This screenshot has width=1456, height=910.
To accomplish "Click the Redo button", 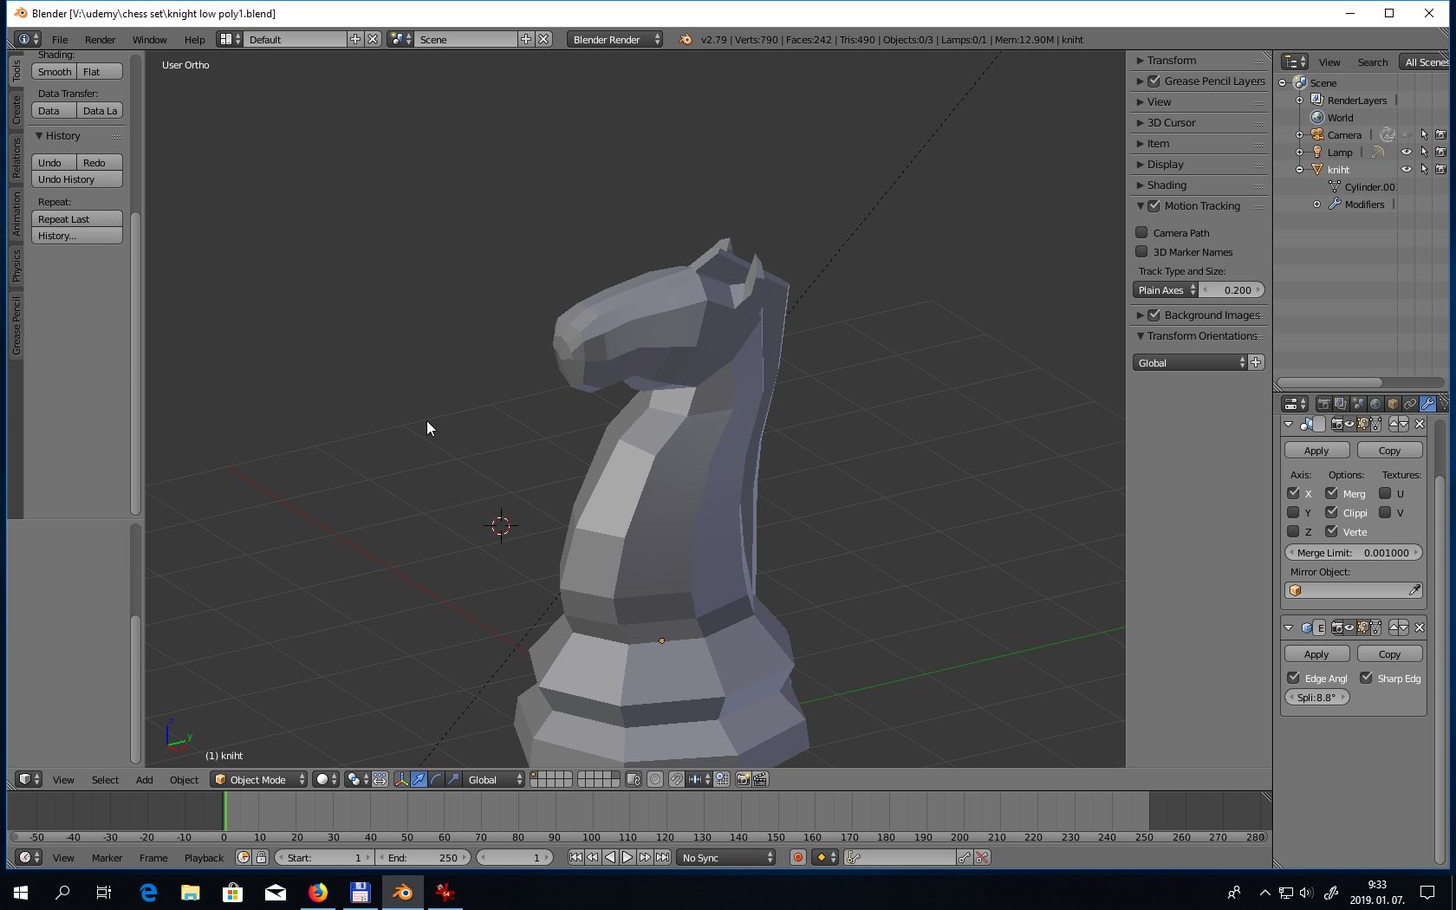I will click(x=100, y=163).
